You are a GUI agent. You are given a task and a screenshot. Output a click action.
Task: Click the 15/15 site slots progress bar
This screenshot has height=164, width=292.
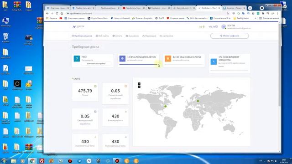(x=138, y=64)
